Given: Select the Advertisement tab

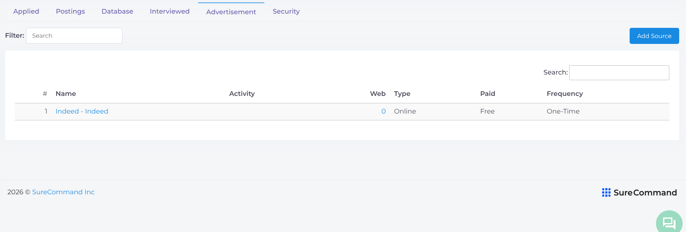Looking at the screenshot, I should coord(231,12).
